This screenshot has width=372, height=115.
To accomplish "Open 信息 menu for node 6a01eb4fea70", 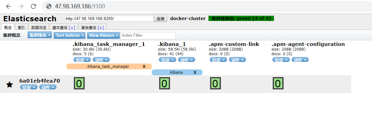I will click(x=29, y=87).
